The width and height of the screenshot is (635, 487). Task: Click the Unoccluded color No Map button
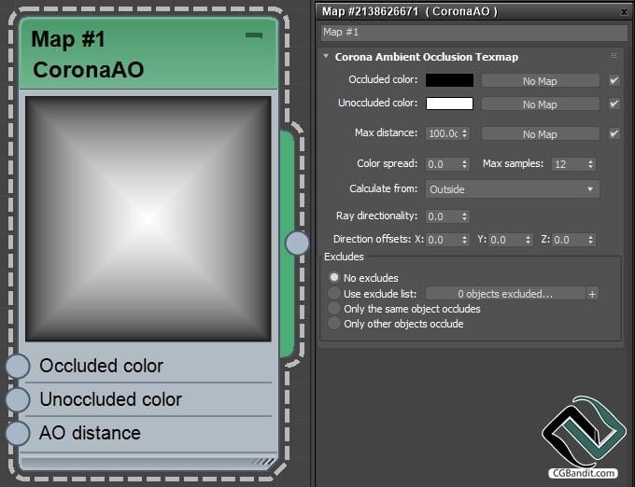pos(541,104)
